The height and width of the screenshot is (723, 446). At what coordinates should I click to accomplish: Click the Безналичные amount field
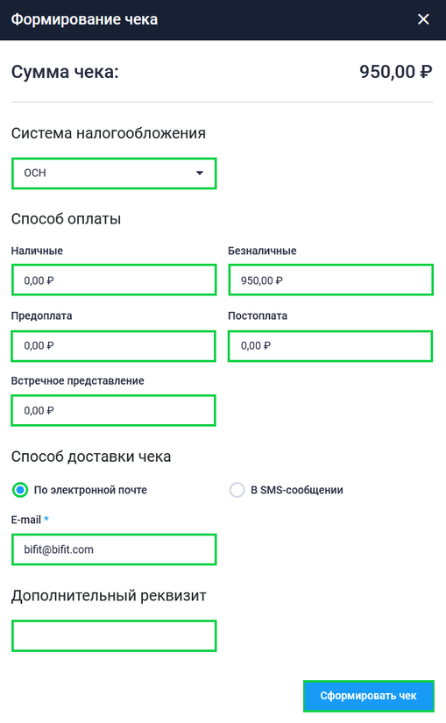pyautogui.click(x=330, y=280)
